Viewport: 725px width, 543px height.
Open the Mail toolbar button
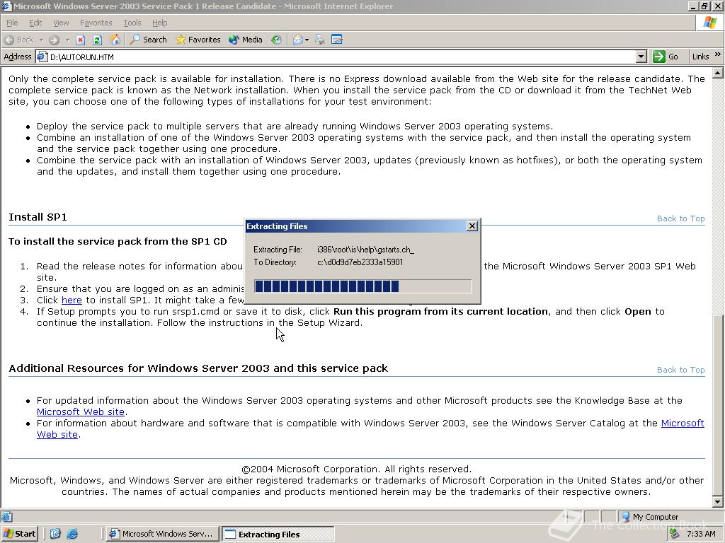300,40
